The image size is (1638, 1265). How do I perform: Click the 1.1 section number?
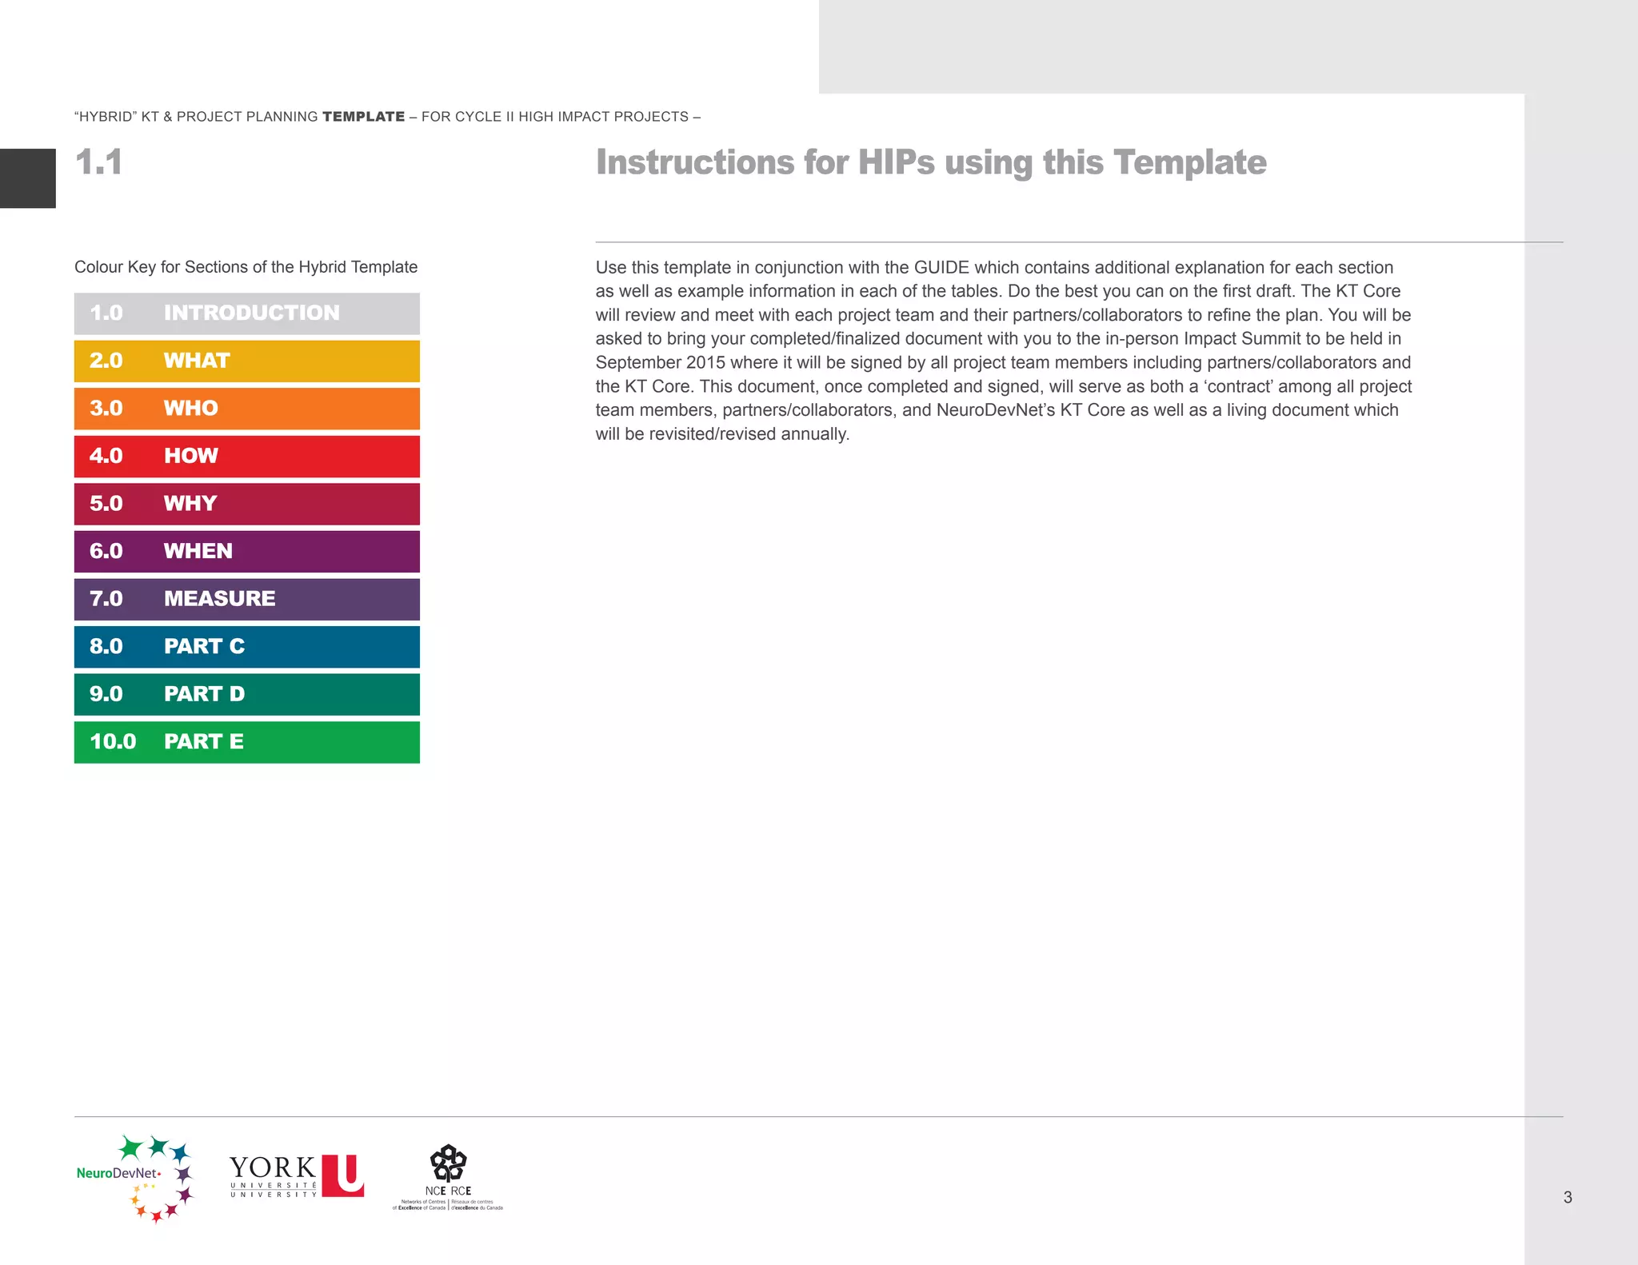tap(99, 162)
